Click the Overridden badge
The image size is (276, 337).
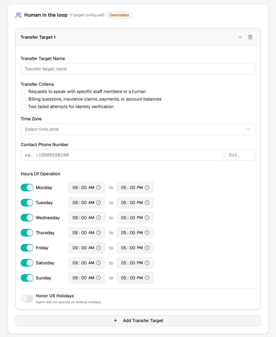119,15
